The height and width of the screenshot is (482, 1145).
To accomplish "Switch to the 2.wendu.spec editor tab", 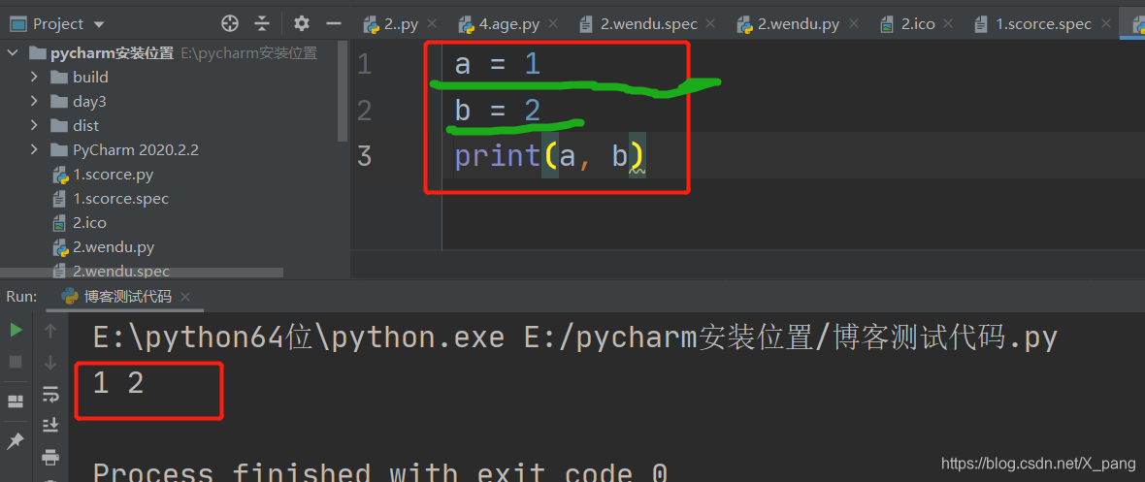I will (648, 24).
